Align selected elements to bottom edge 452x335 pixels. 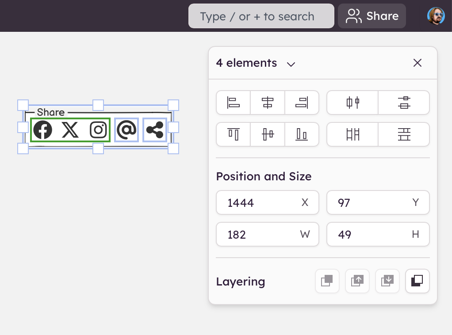click(302, 134)
